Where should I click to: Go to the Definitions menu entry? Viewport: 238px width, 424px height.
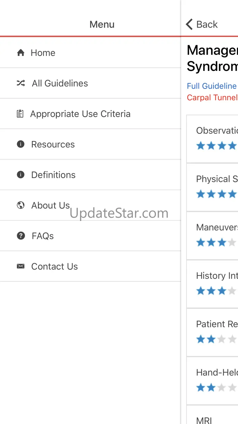tap(53, 175)
